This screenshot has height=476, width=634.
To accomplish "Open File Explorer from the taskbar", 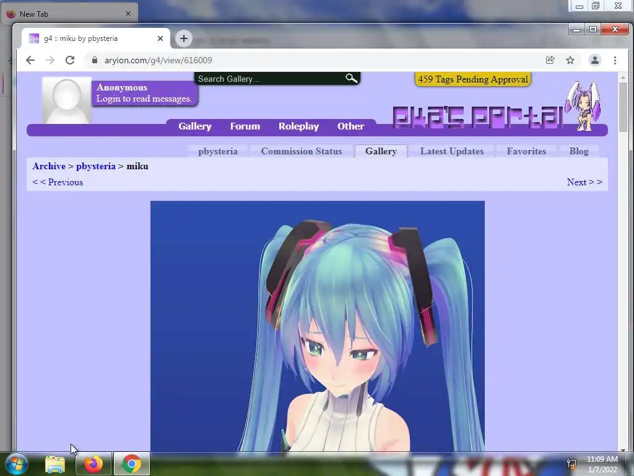I will click(x=55, y=464).
